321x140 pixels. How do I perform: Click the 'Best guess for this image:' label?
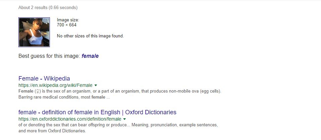click(49, 56)
